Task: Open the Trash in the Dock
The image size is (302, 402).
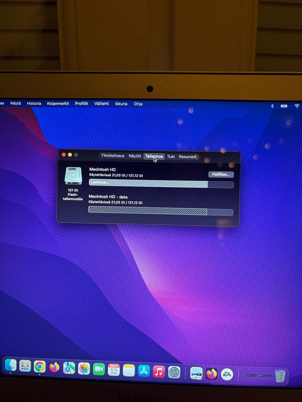Action: tap(280, 376)
